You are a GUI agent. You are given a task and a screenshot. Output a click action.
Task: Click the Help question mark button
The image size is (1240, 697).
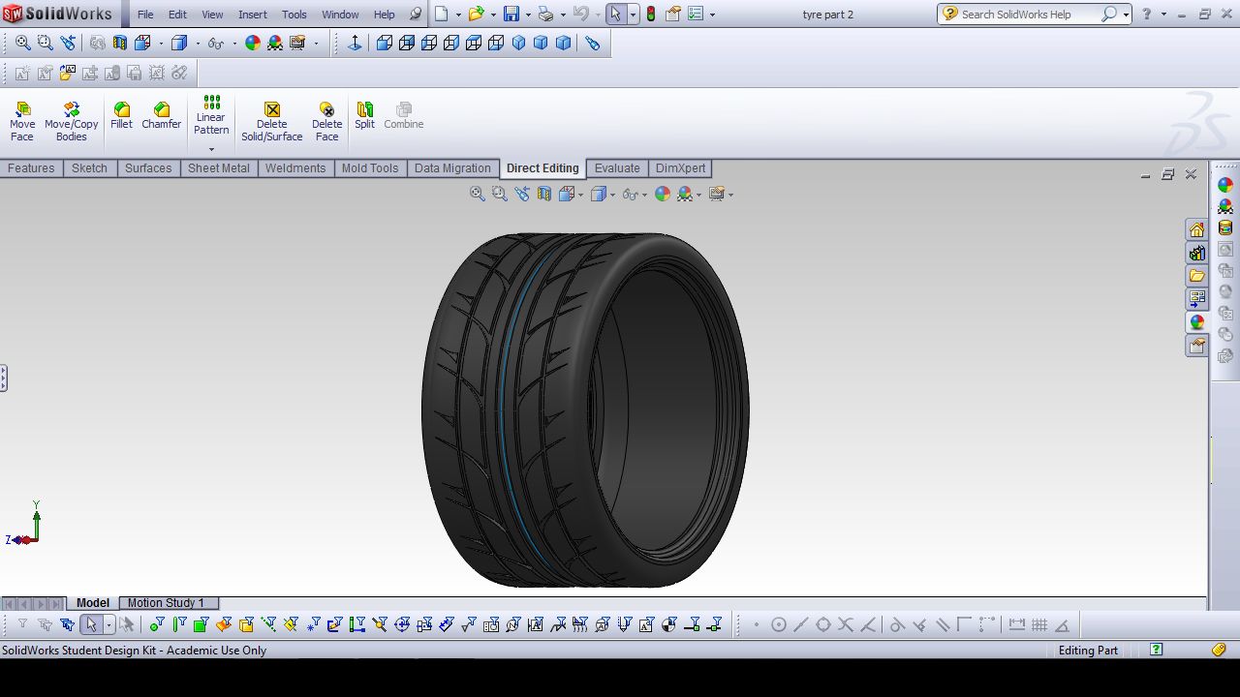(x=1147, y=15)
